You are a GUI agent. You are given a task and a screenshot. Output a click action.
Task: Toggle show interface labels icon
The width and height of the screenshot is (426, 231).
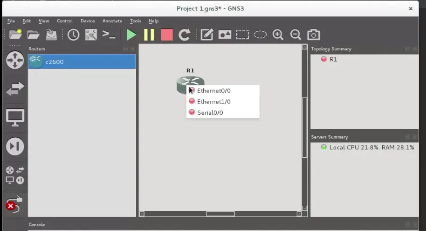click(91, 35)
